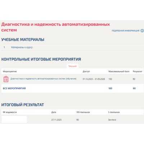Click the Дата column header
This screenshot has width=144, height=144.
[54, 112]
